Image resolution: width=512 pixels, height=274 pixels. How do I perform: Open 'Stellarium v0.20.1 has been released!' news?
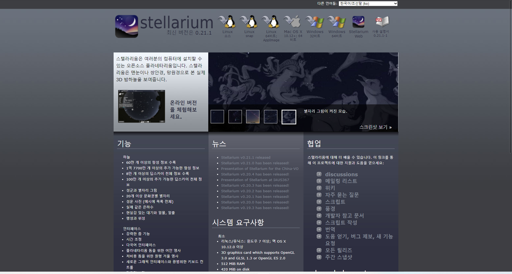click(255, 197)
